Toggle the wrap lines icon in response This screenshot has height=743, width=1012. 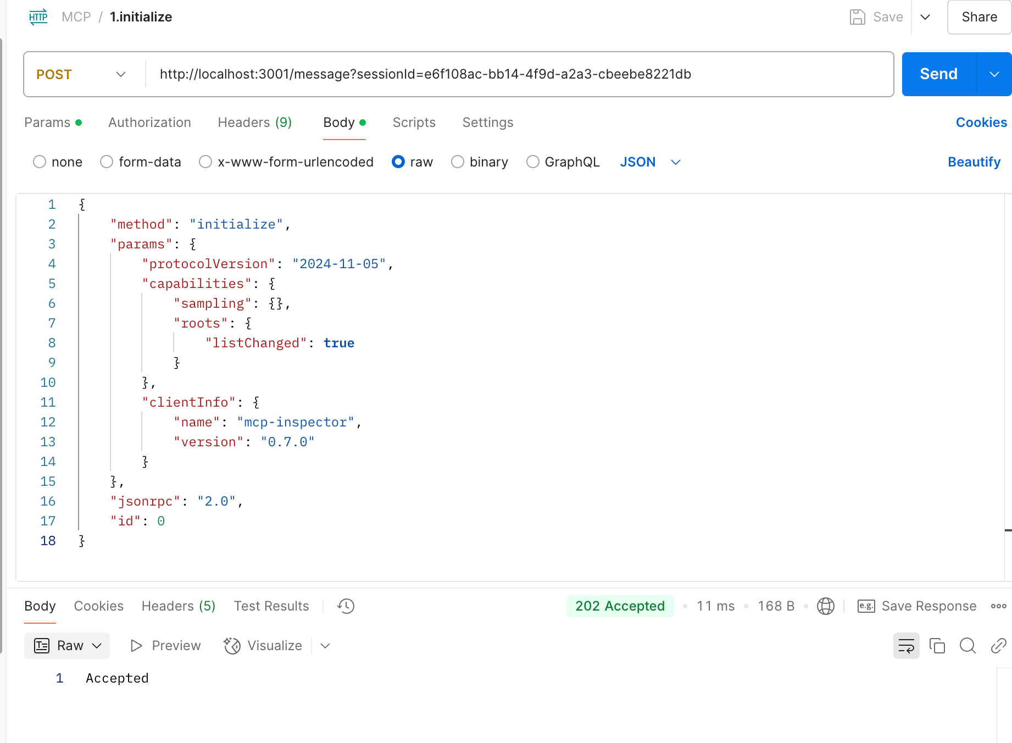[907, 646]
